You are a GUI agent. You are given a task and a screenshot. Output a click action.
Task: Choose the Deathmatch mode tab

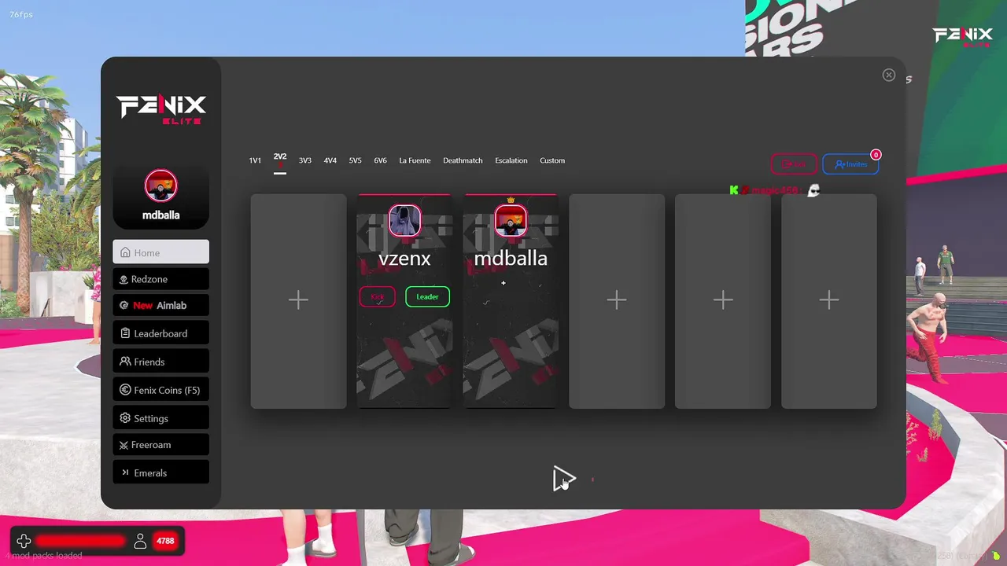(463, 160)
